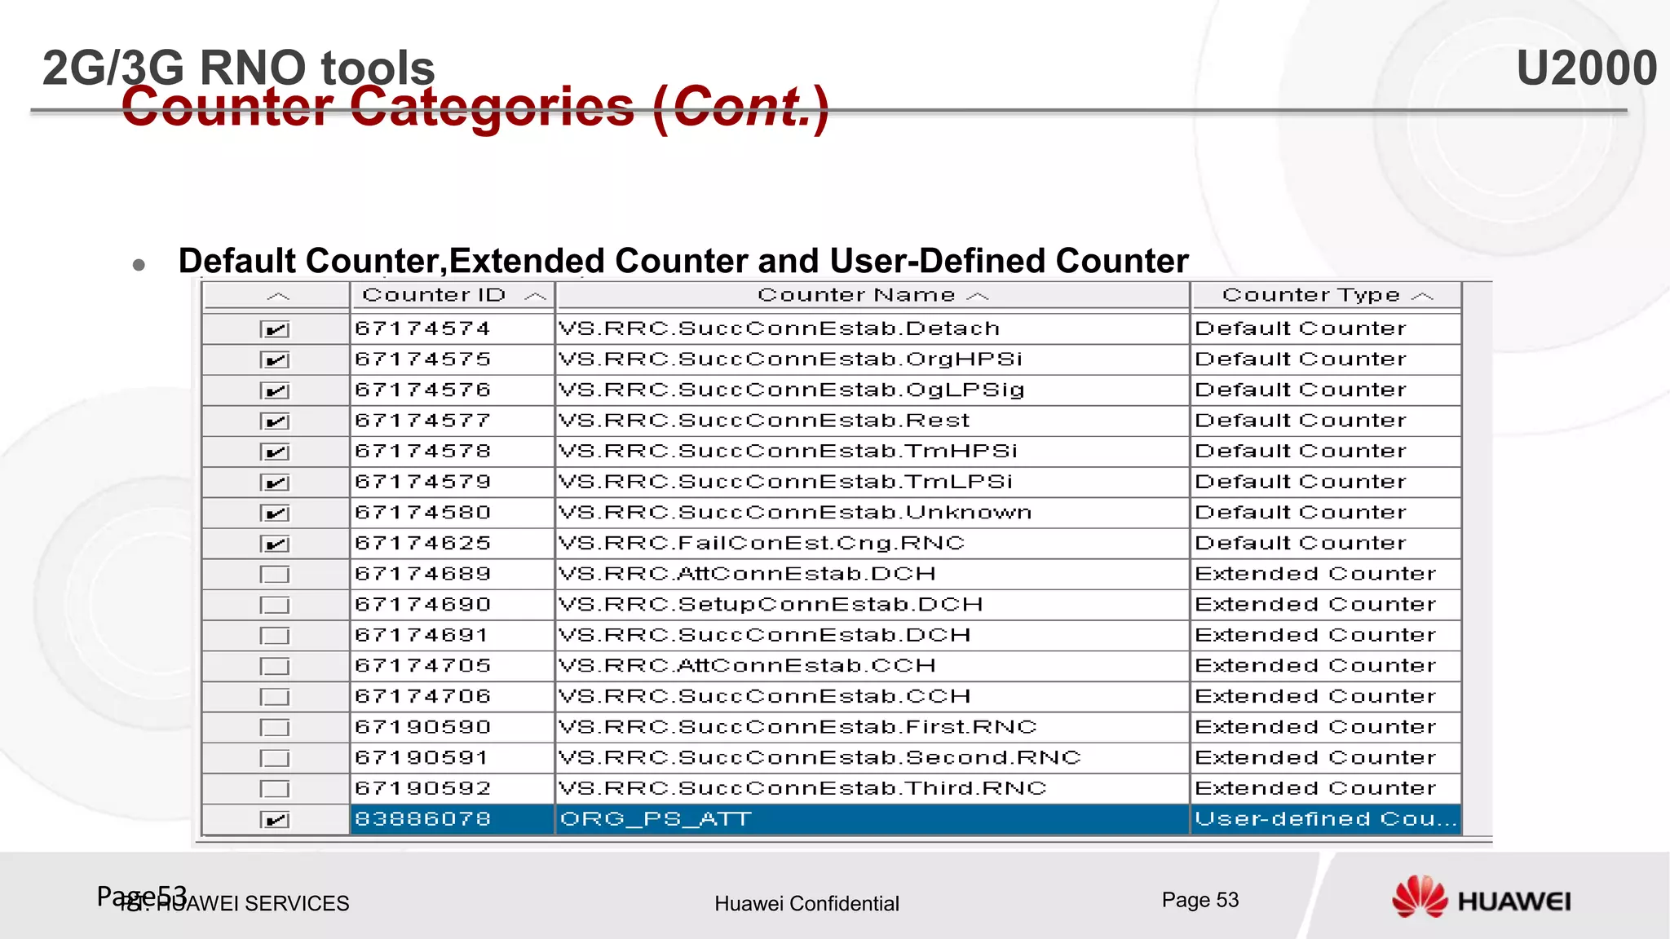Tick the checkbox for counter 67174706

pos(275,698)
